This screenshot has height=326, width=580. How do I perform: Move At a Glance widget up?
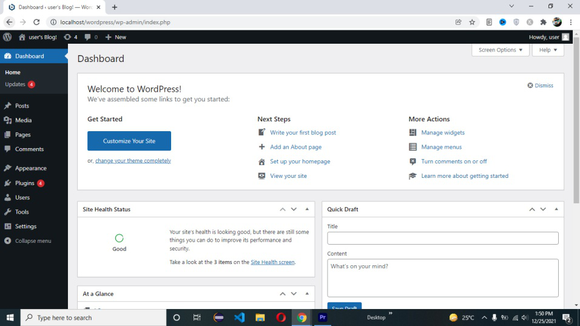pos(283,294)
